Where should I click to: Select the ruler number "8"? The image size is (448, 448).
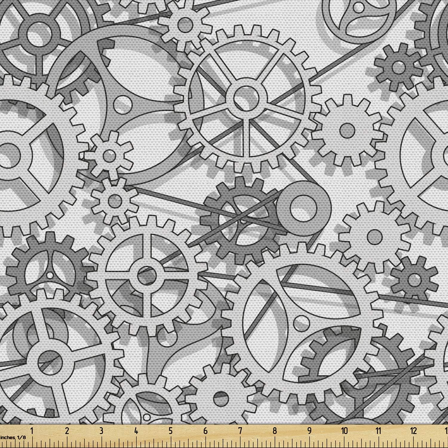pyautogui.click(x=274, y=431)
